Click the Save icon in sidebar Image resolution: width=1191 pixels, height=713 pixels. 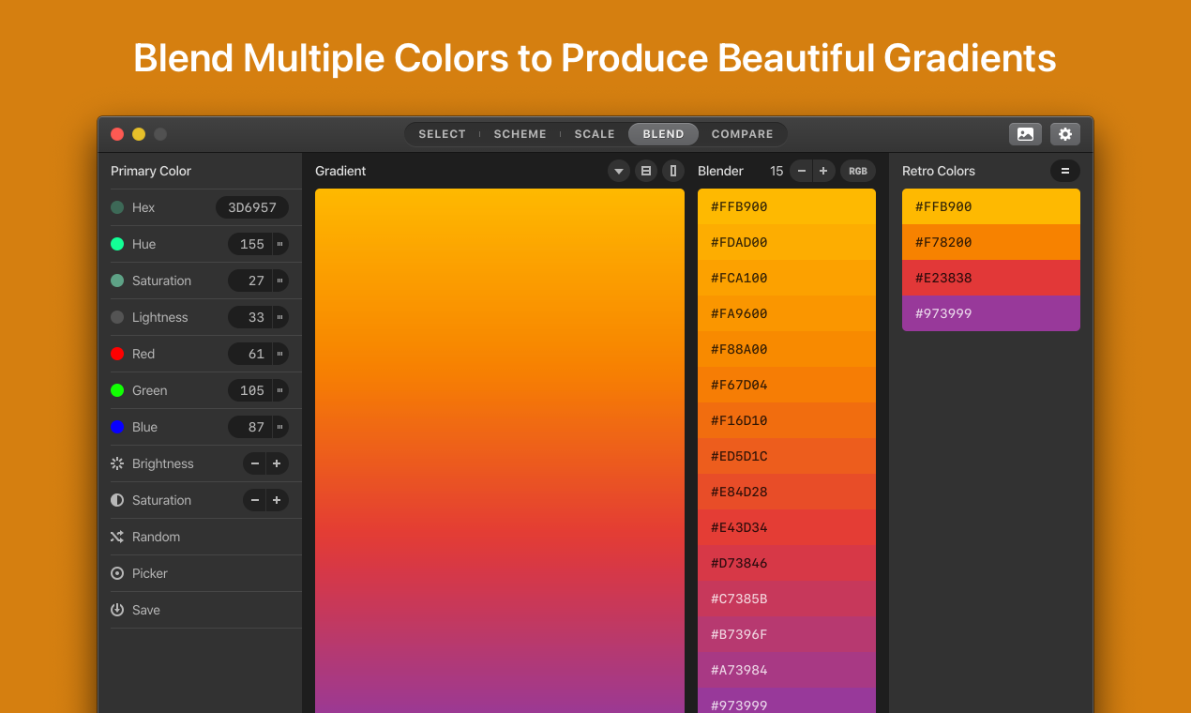pyautogui.click(x=117, y=610)
